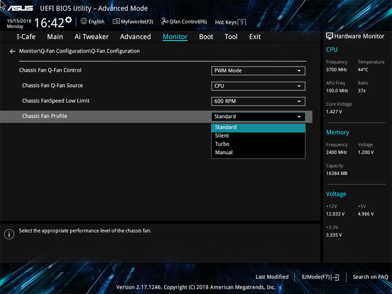
Task: Open Chassis FanSpeed Low Limit dropdown
Action: pyautogui.click(x=258, y=101)
